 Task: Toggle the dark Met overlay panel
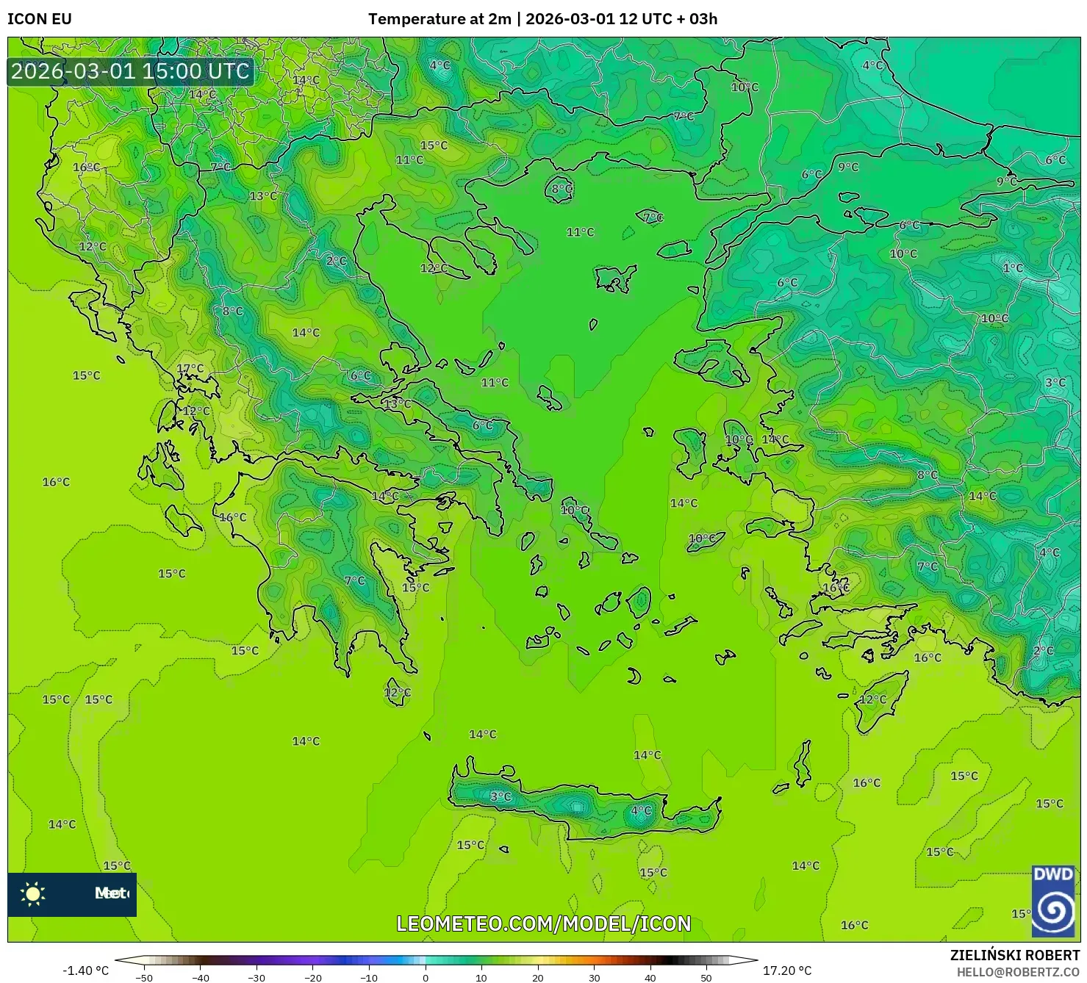tap(72, 895)
